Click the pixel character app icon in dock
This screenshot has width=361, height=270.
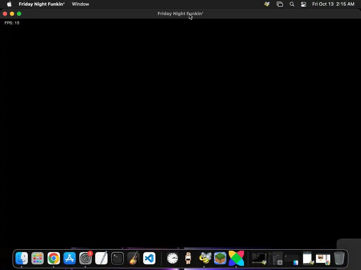(188, 258)
